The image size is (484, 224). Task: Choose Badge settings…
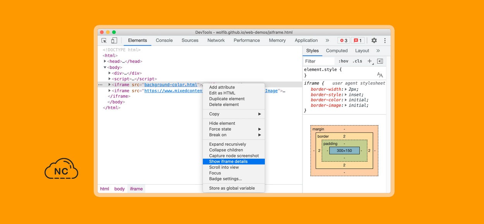234,179
